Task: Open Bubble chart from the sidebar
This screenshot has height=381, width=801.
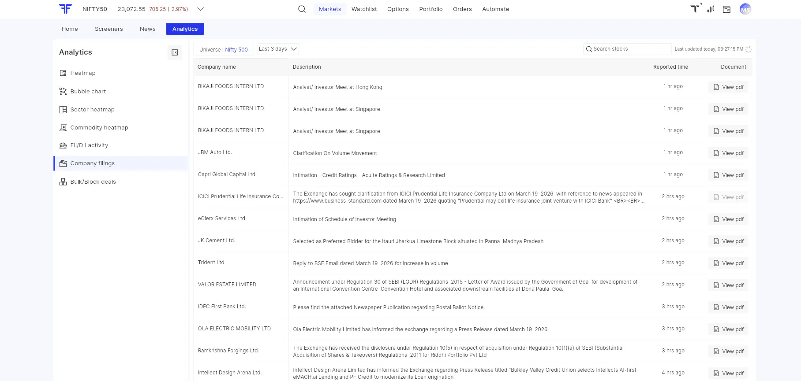Action: (x=88, y=92)
